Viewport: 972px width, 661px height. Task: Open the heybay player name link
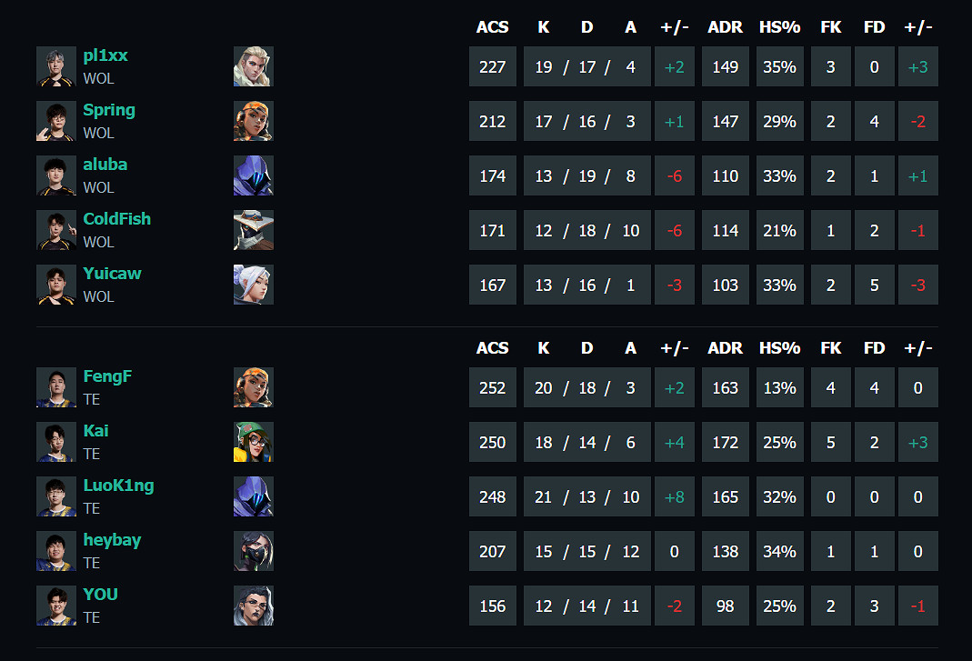tap(112, 540)
